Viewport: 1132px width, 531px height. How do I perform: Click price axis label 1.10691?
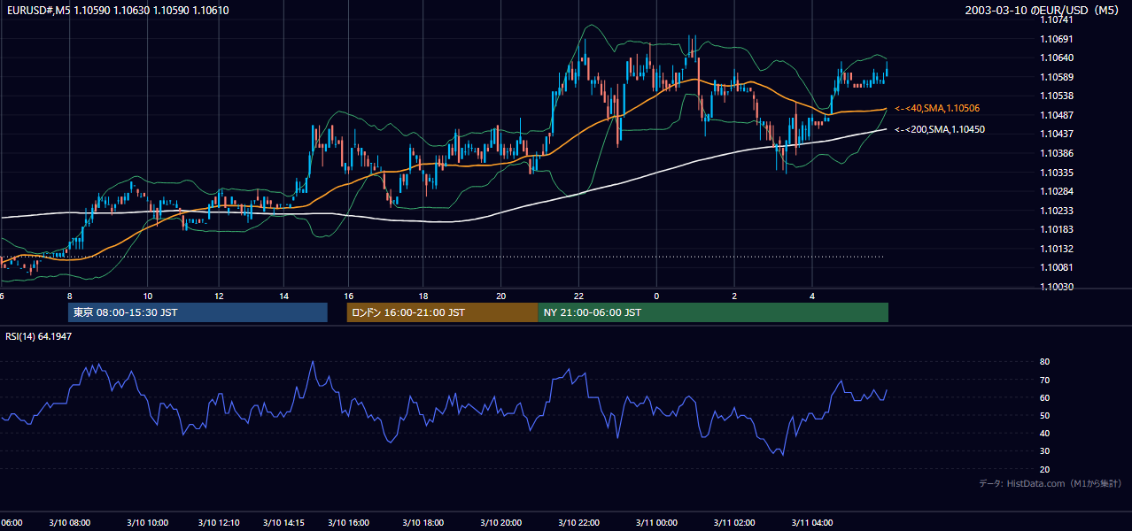1058,39
